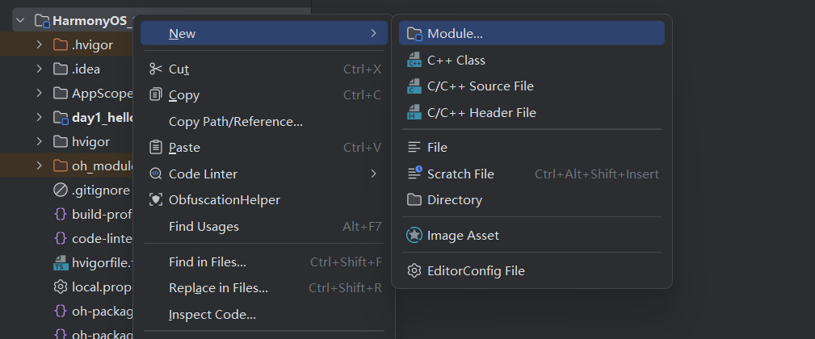This screenshot has height=339, width=815.
Task: Create a new Directory
Action: 531,200
